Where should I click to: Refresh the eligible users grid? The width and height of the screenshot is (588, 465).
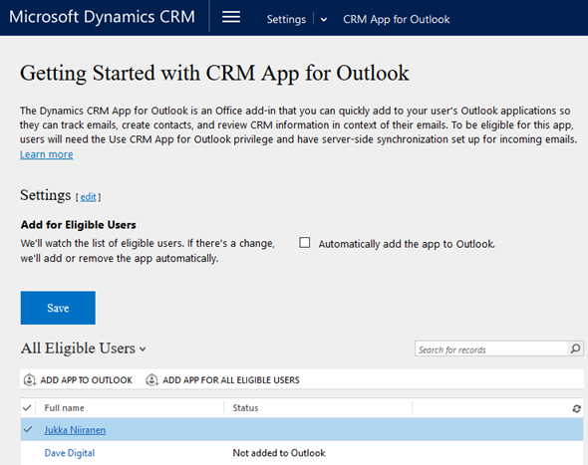pyautogui.click(x=577, y=408)
